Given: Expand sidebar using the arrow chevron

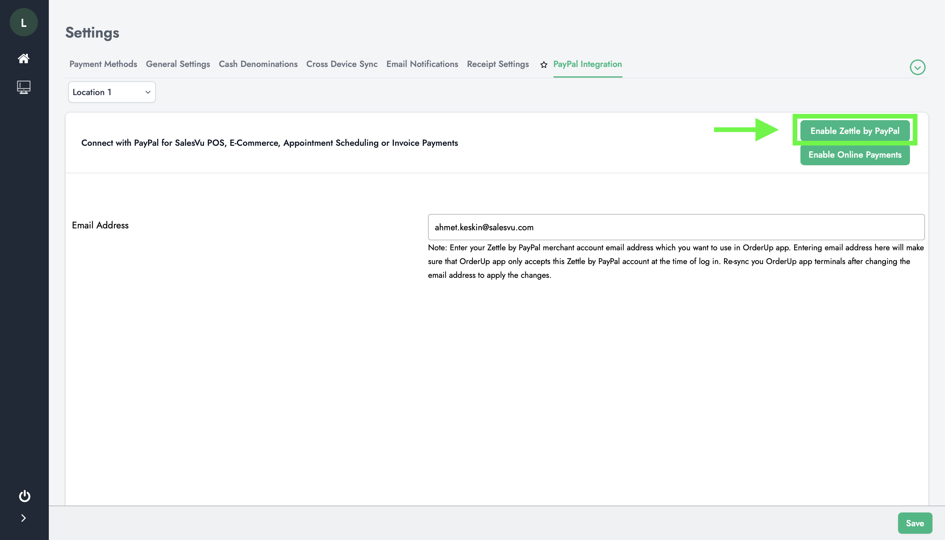Looking at the screenshot, I should (23, 518).
